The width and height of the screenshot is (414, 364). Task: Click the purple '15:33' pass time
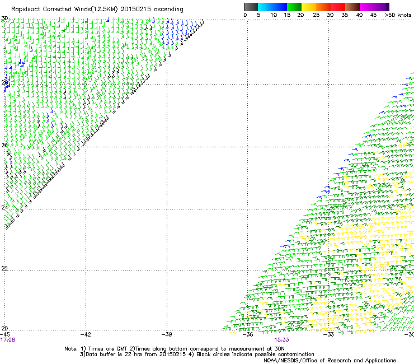pos(281,340)
